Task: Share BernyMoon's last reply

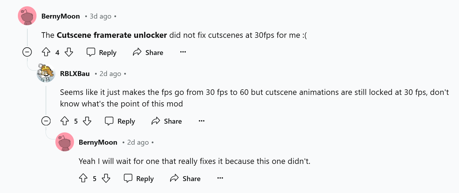Action: [185, 179]
